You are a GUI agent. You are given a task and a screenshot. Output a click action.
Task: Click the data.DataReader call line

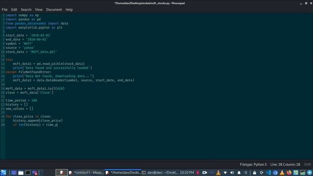(74, 80)
